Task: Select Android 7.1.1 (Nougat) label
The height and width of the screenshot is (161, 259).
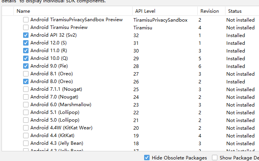Action: click(x=56, y=89)
